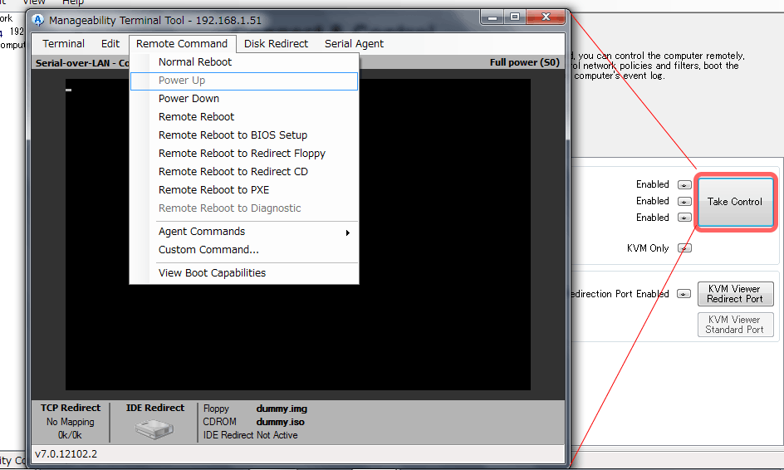Click the Full power (S0) status
This screenshot has height=470, width=784.
coord(524,62)
